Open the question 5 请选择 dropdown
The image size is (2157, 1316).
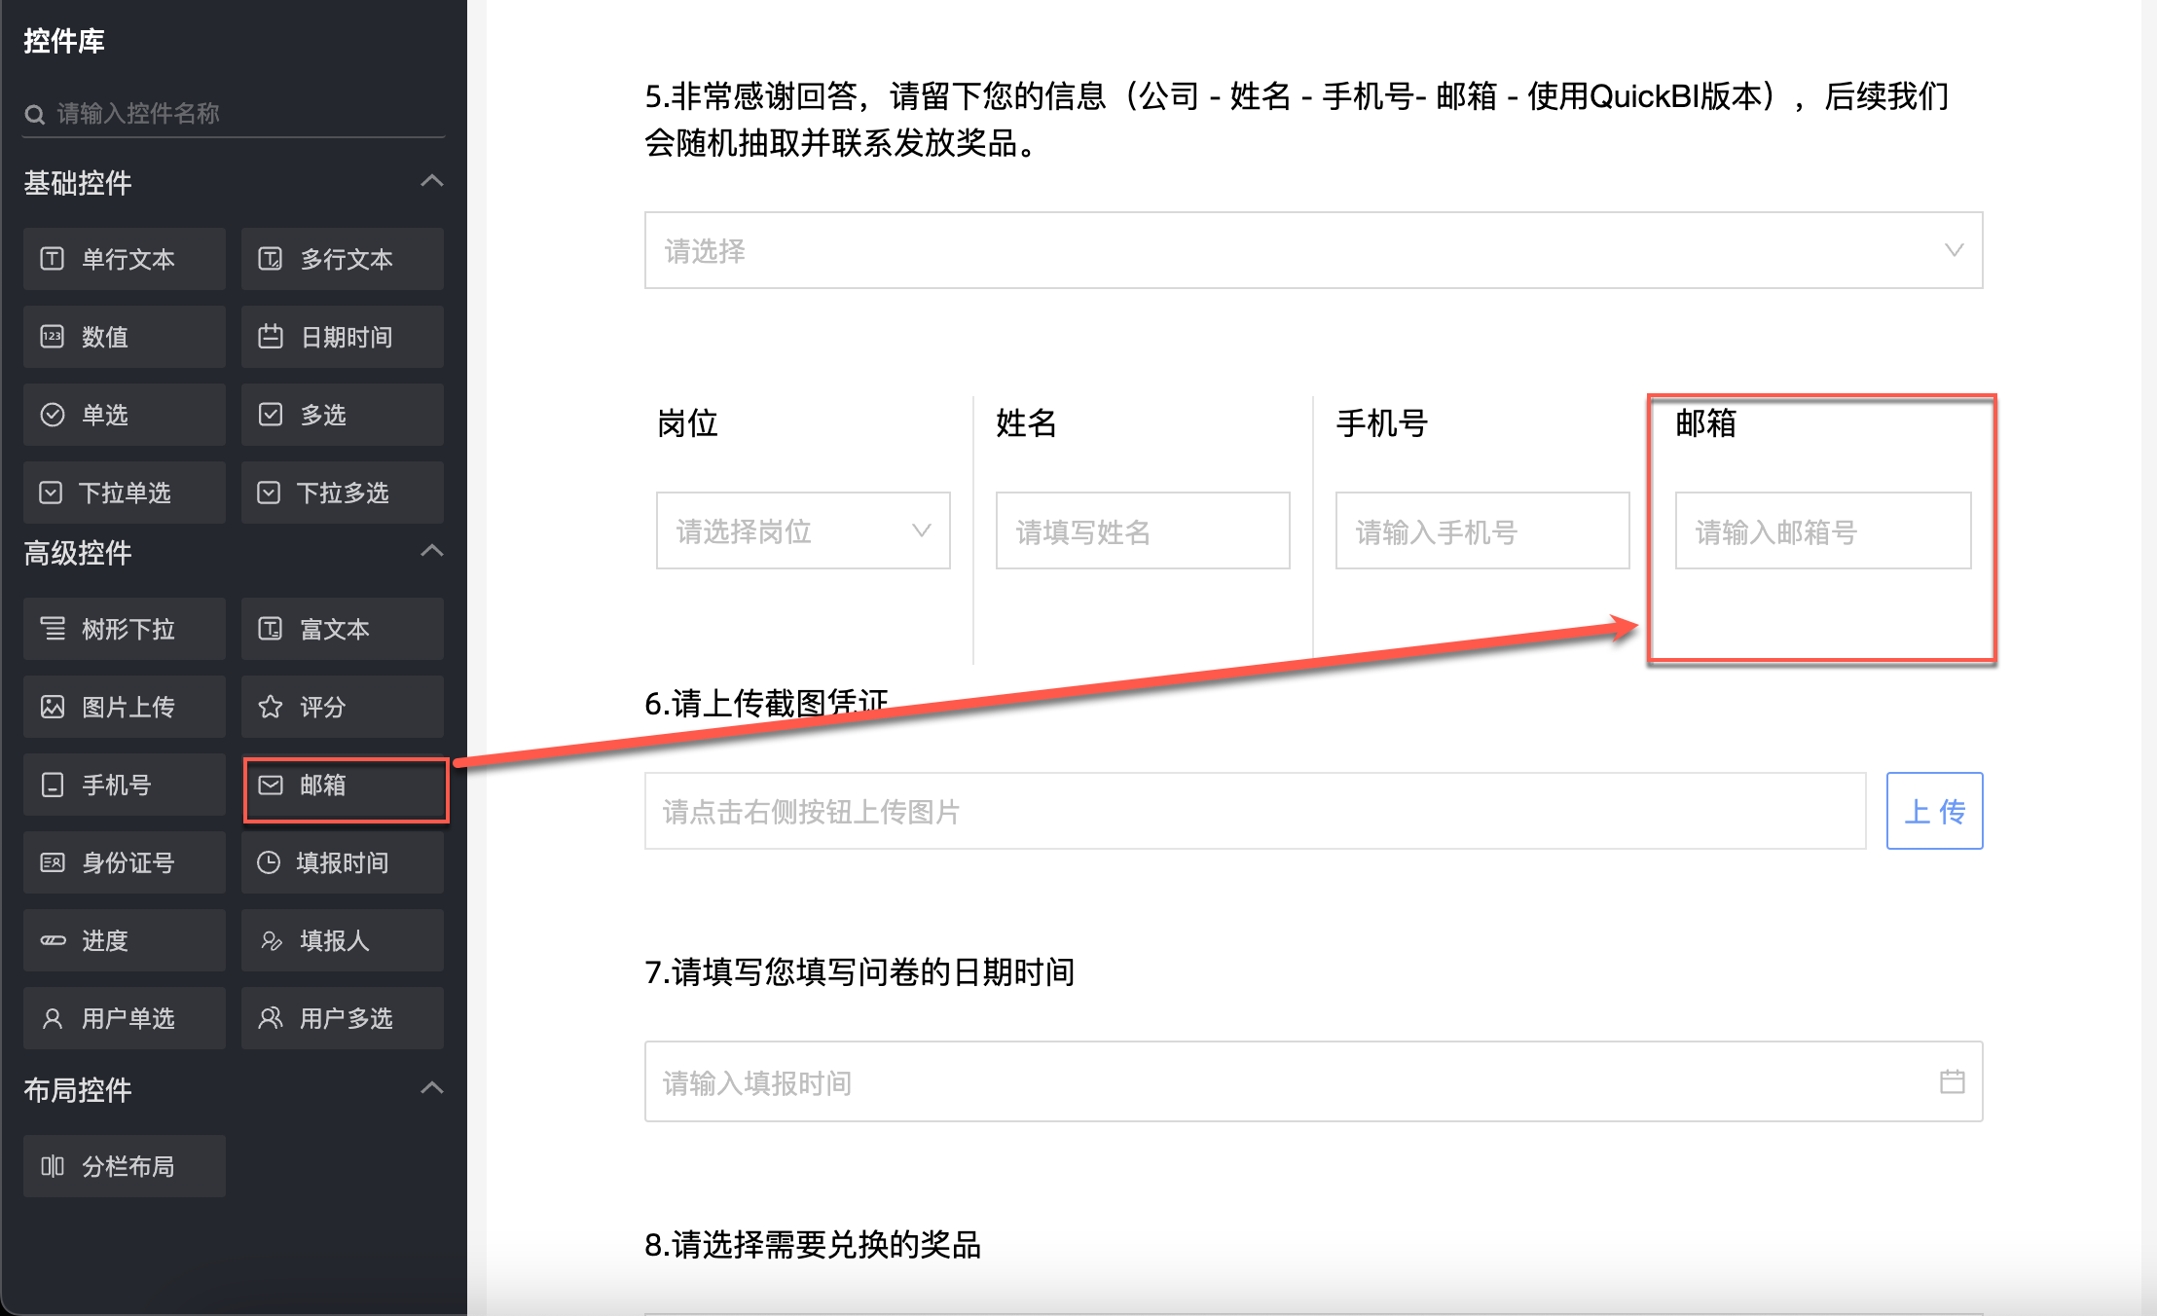[x=1313, y=251]
